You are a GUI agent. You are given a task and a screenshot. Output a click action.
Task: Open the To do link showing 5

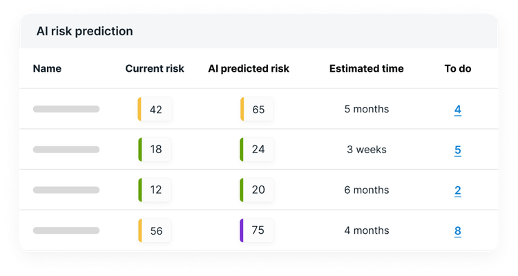click(458, 150)
